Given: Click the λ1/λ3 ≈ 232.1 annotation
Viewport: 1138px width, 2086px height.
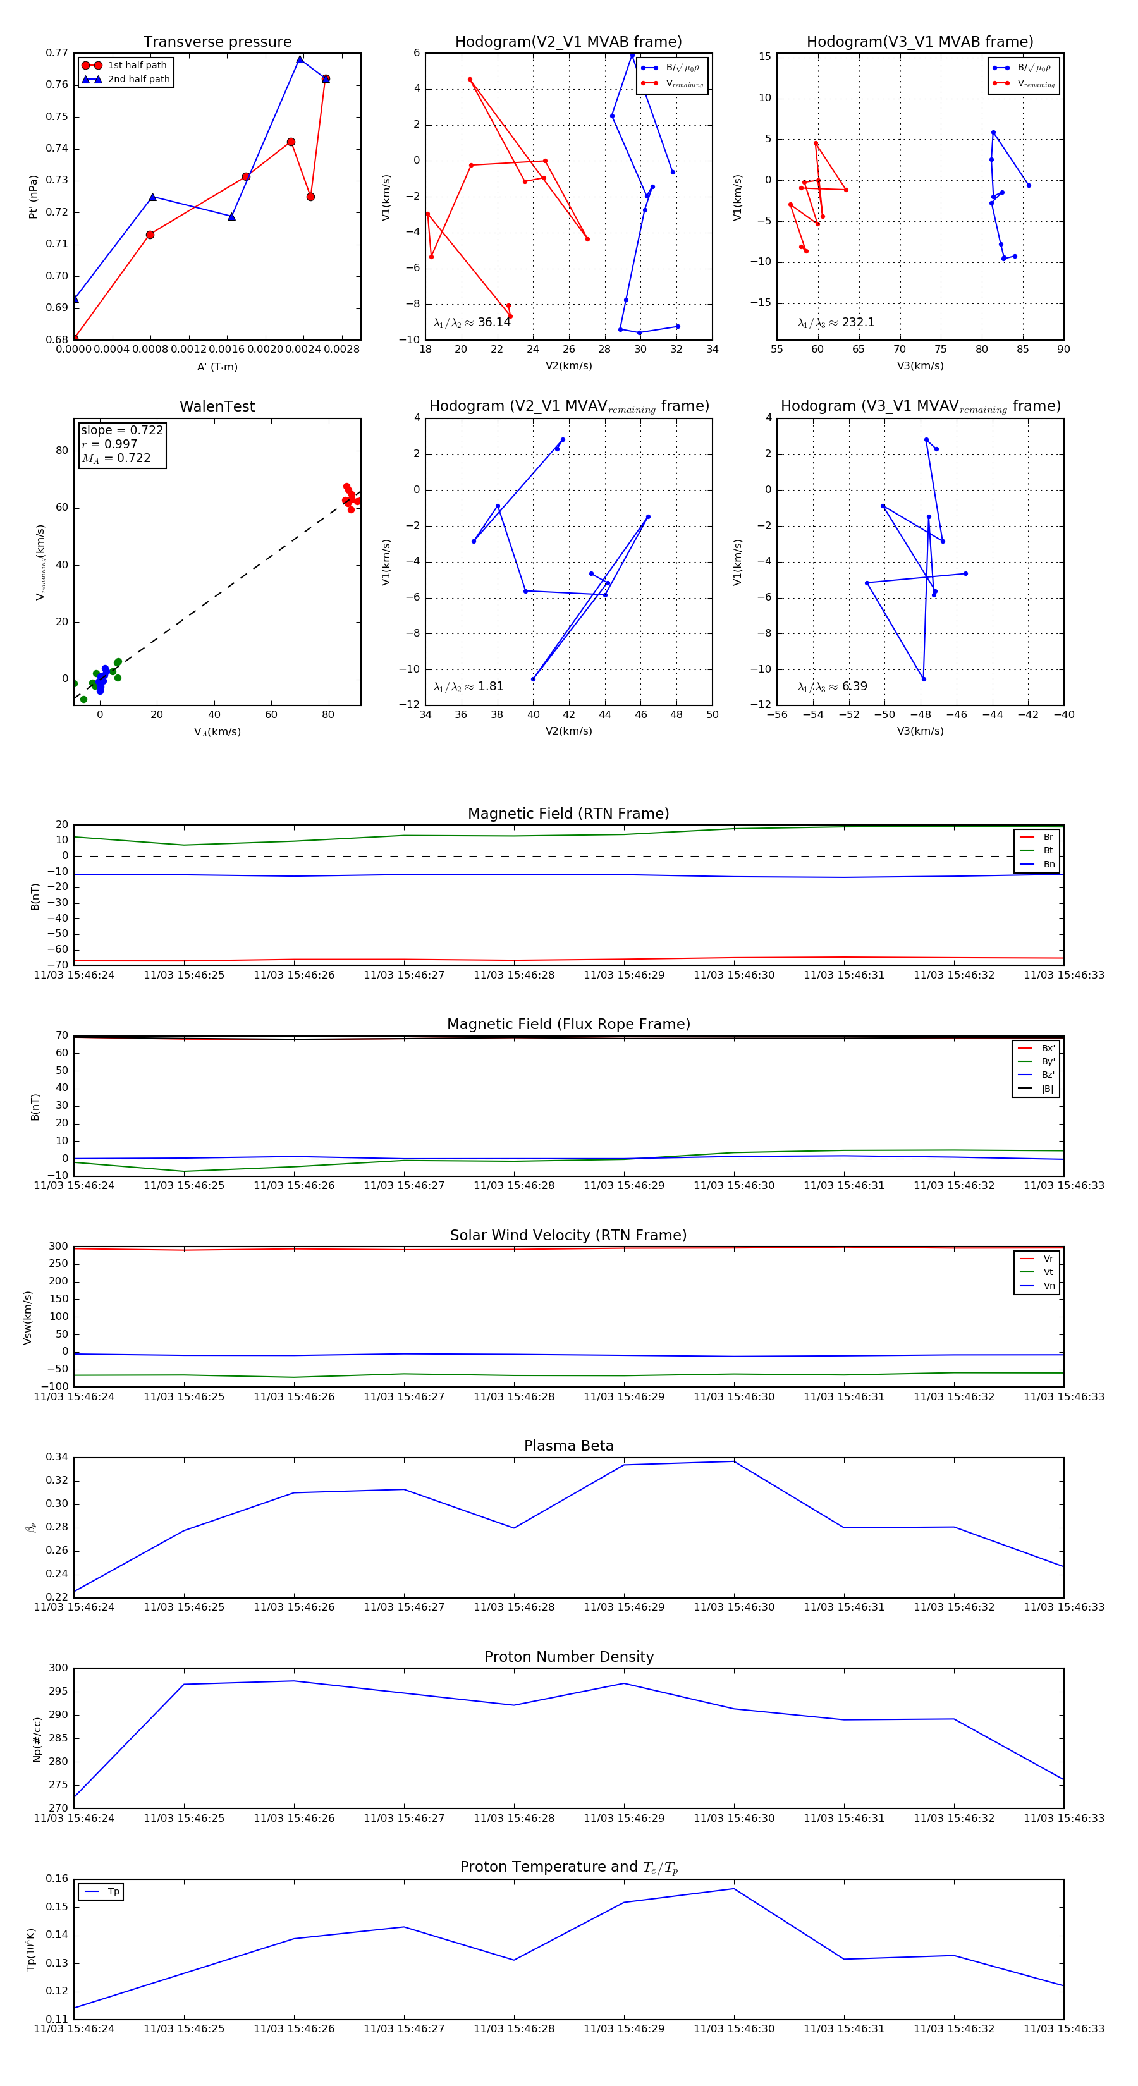Looking at the screenshot, I should coord(836,322).
